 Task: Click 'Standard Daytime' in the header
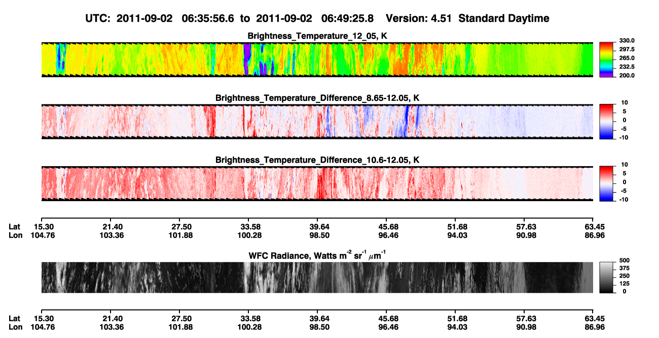504,19
